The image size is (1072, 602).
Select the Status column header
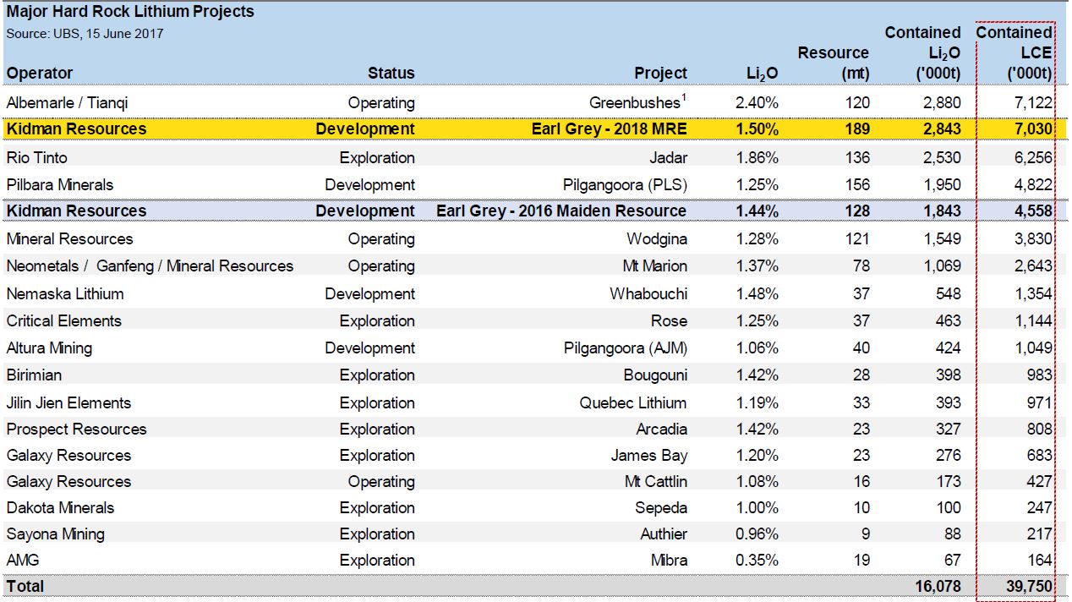coord(391,74)
